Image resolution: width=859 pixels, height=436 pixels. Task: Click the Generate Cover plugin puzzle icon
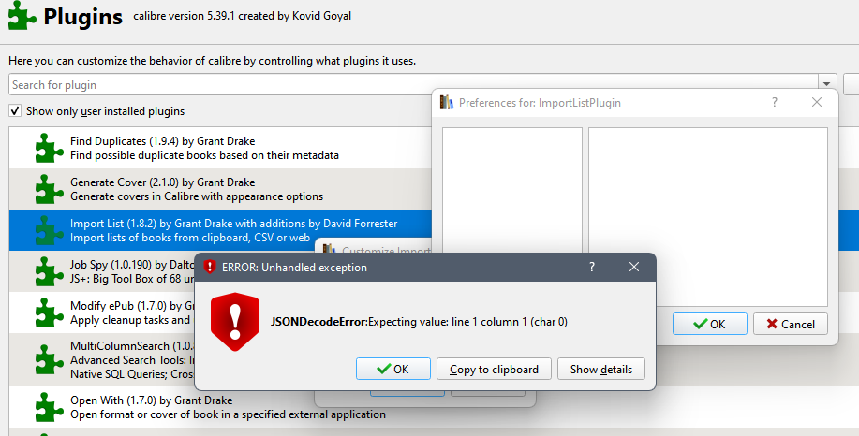50,189
